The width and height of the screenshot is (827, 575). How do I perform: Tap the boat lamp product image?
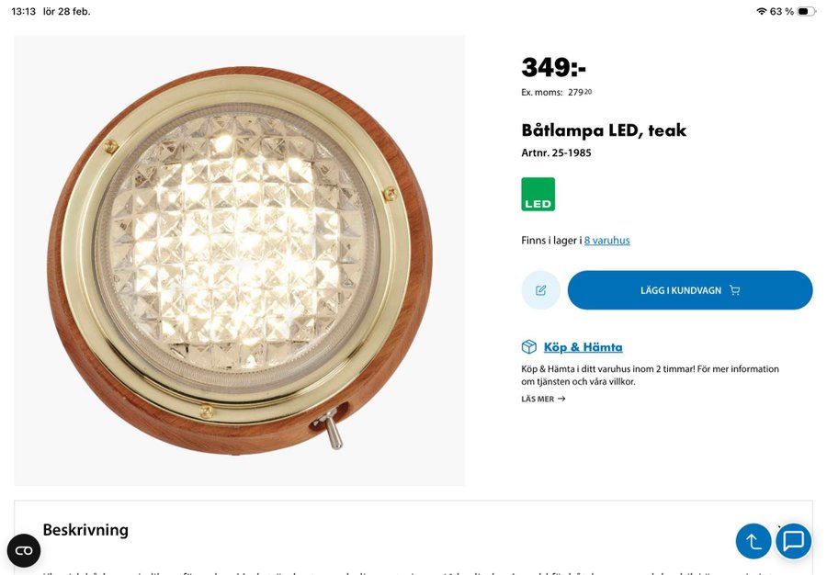click(239, 260)
